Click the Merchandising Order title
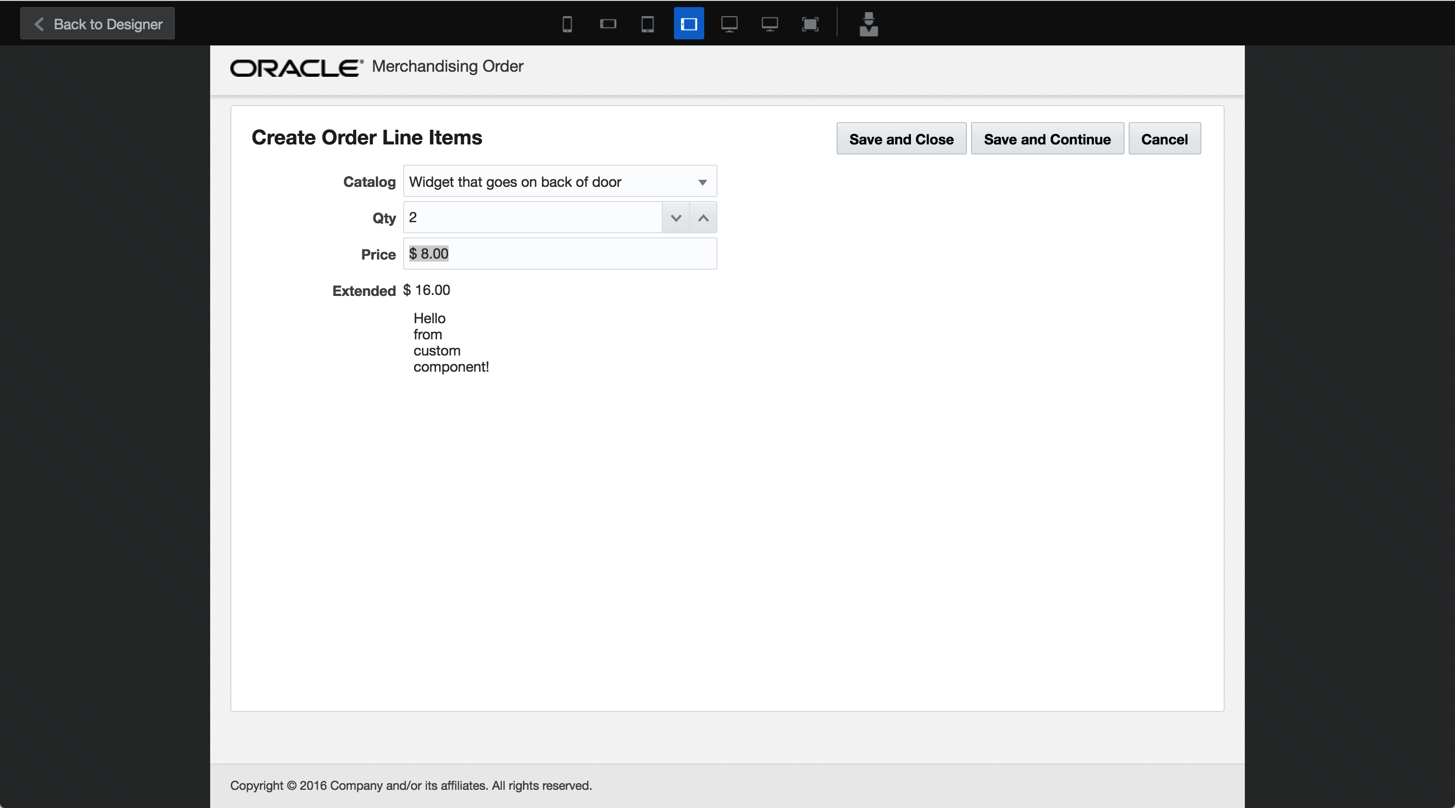Image resolution: width=1455 pixels, height=808 pixels. (447, 66)
